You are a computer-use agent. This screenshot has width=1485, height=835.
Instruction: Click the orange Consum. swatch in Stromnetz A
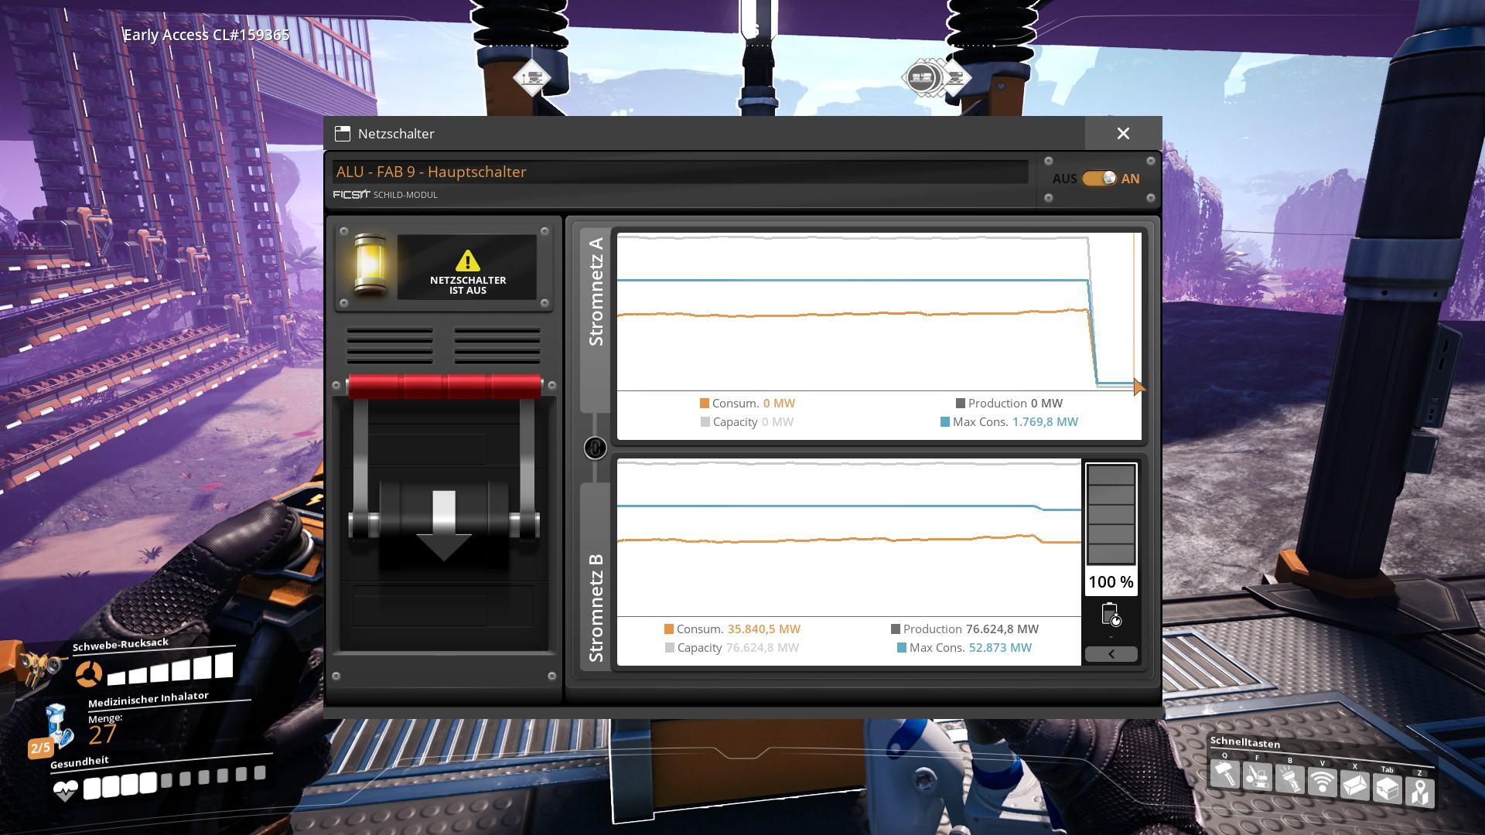704,404
